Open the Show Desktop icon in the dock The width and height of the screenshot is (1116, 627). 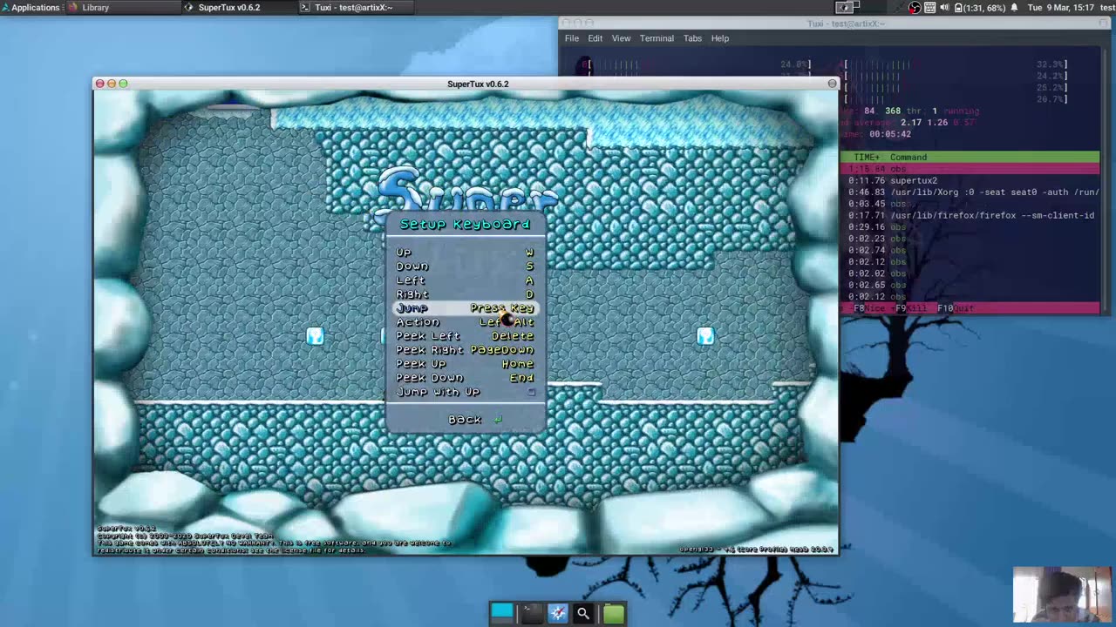point(502,613)
